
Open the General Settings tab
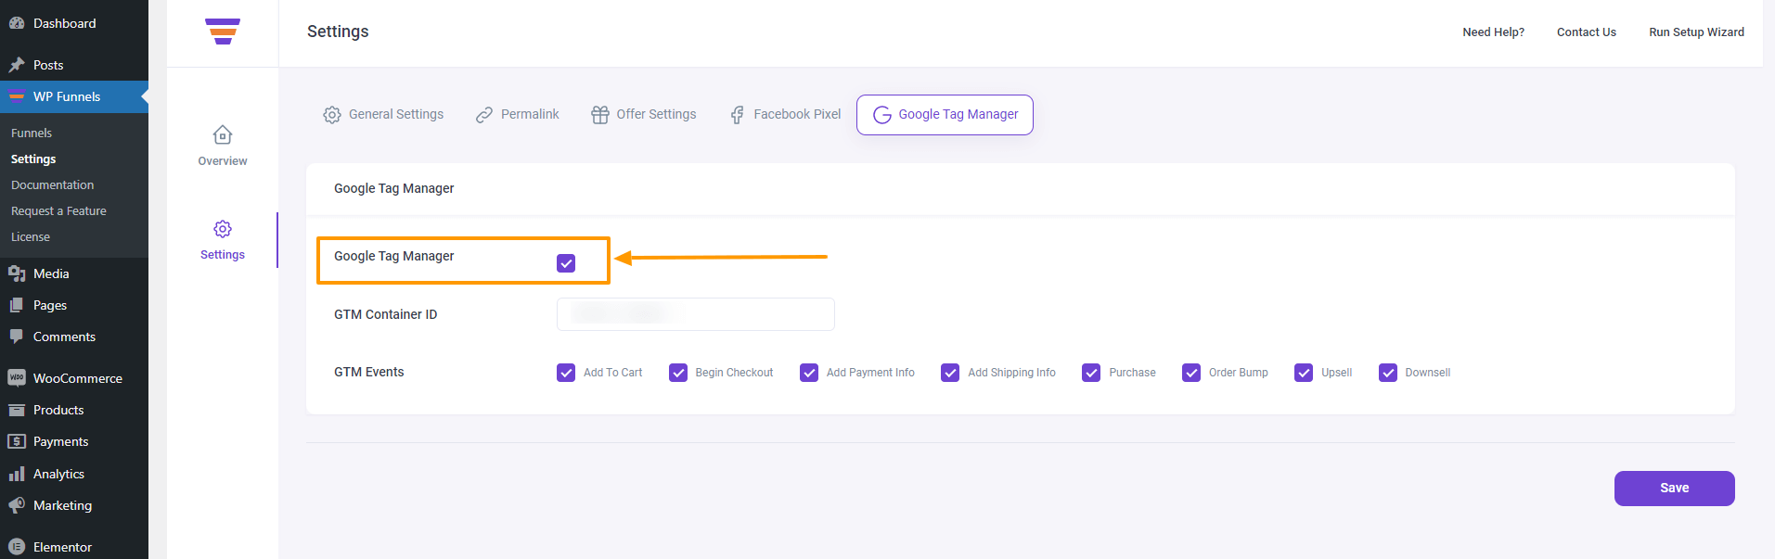click(383, 115)
